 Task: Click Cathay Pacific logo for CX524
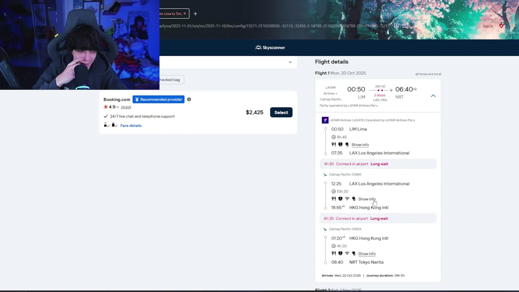(325, 229)
